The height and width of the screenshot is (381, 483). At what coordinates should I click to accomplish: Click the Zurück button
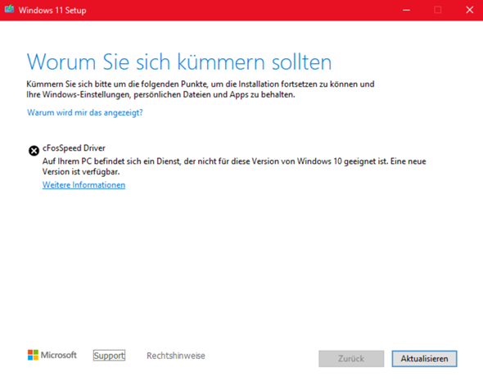point(351,359)
